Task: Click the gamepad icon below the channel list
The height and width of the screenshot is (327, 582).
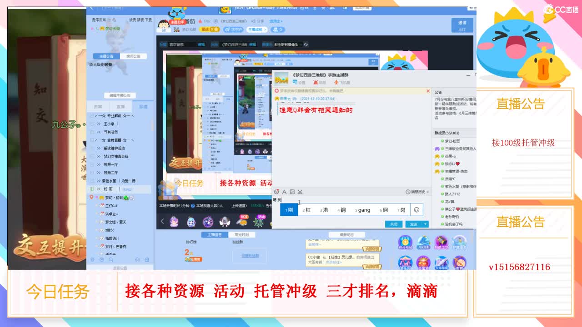Action: (137, 259)
